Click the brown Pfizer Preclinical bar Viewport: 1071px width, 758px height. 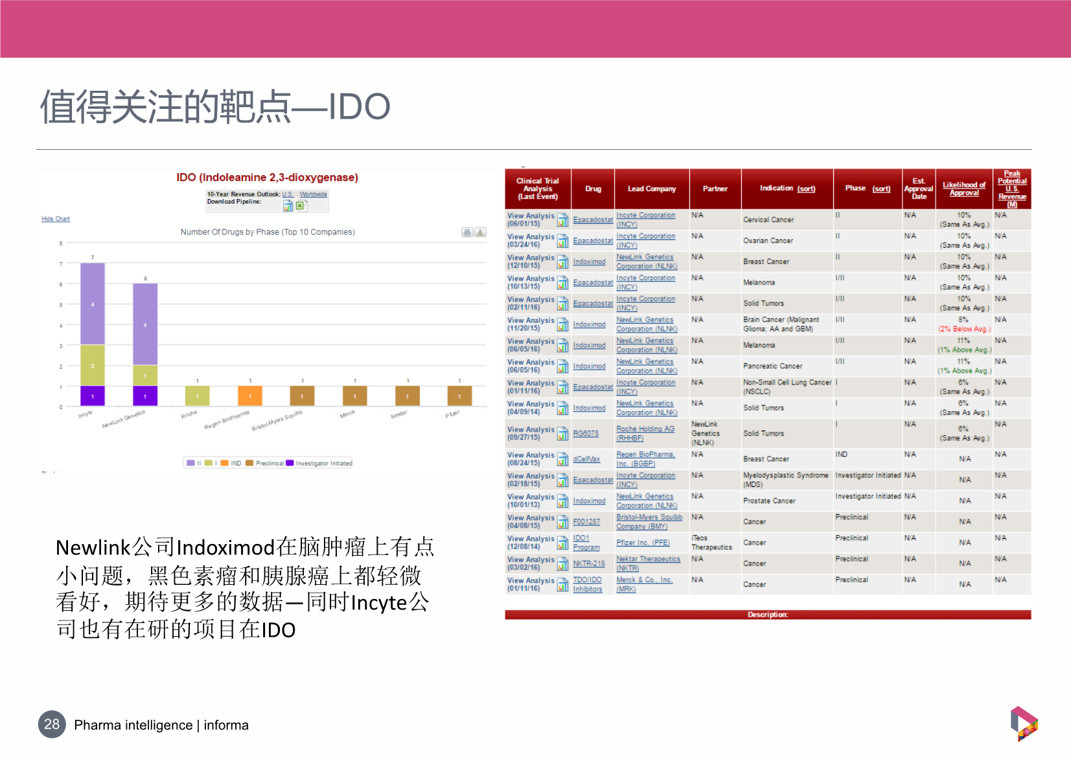tap(460, 396)
